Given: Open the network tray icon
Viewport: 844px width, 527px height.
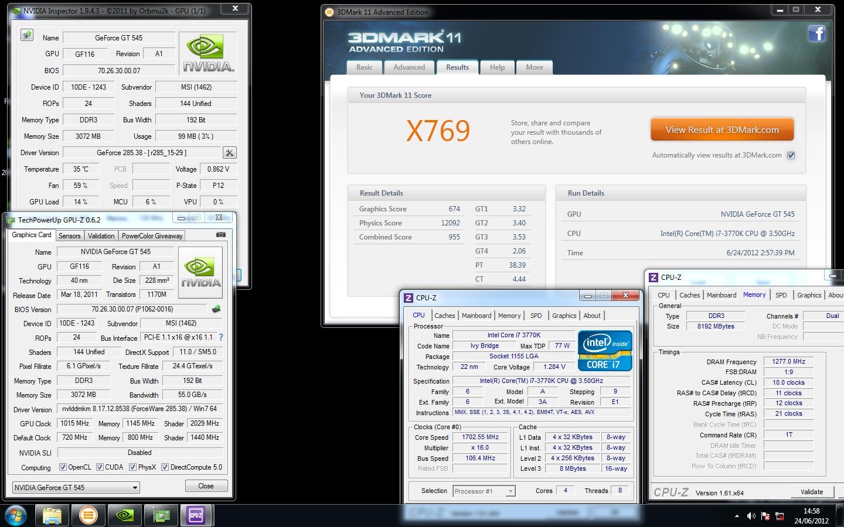Looking at the screenshot, I should [x=780, y=516].
